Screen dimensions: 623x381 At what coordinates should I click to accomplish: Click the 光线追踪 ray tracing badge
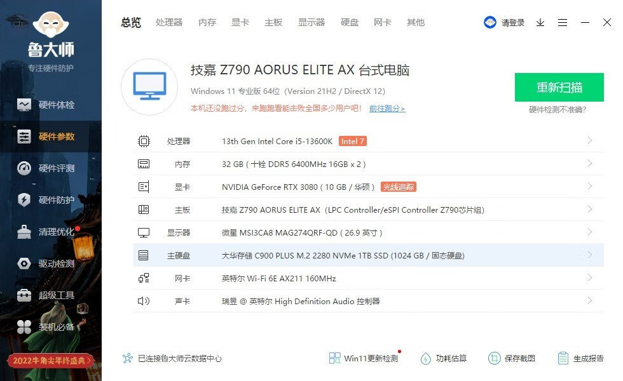tap(399, 187)
